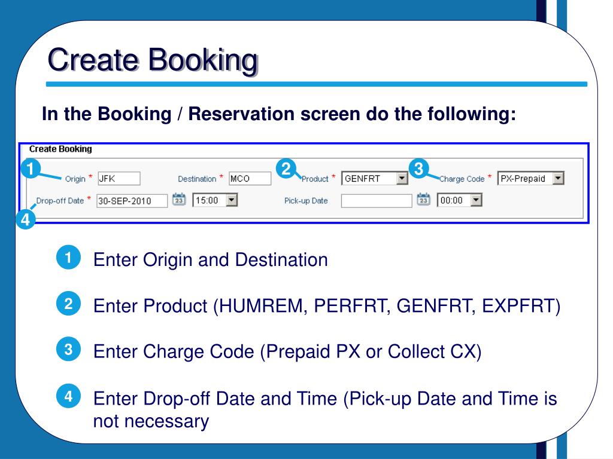The width and height of the screenshot is (613, 459).
Task: Click the Enter Drop-off Date and Time text
Action: (325, 409)
